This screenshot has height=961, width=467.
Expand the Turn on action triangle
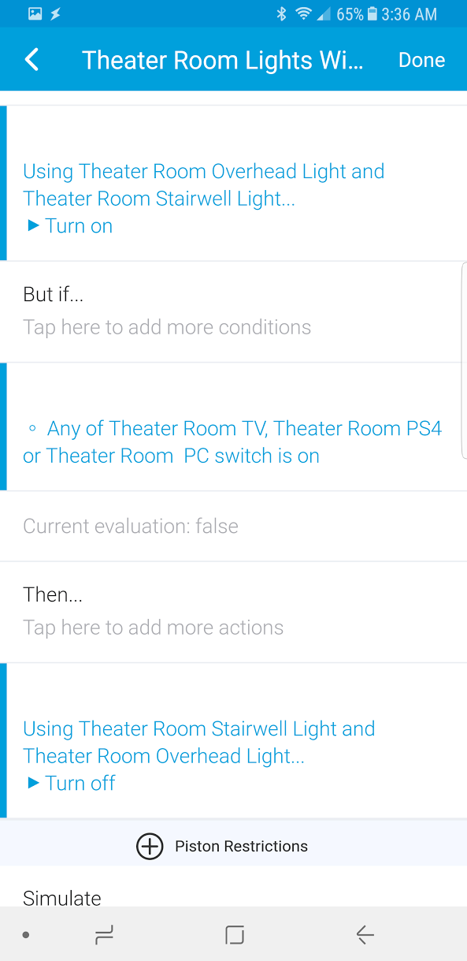click(33, 226)
